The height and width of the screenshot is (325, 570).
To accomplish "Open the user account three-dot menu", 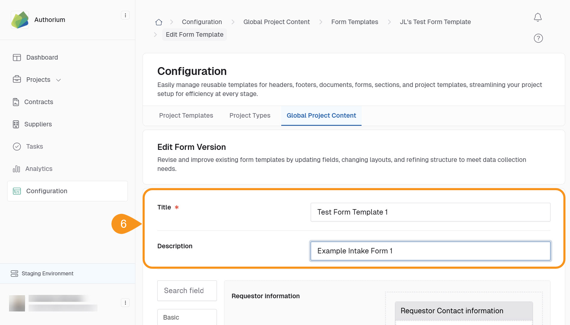I will (125, 302).
